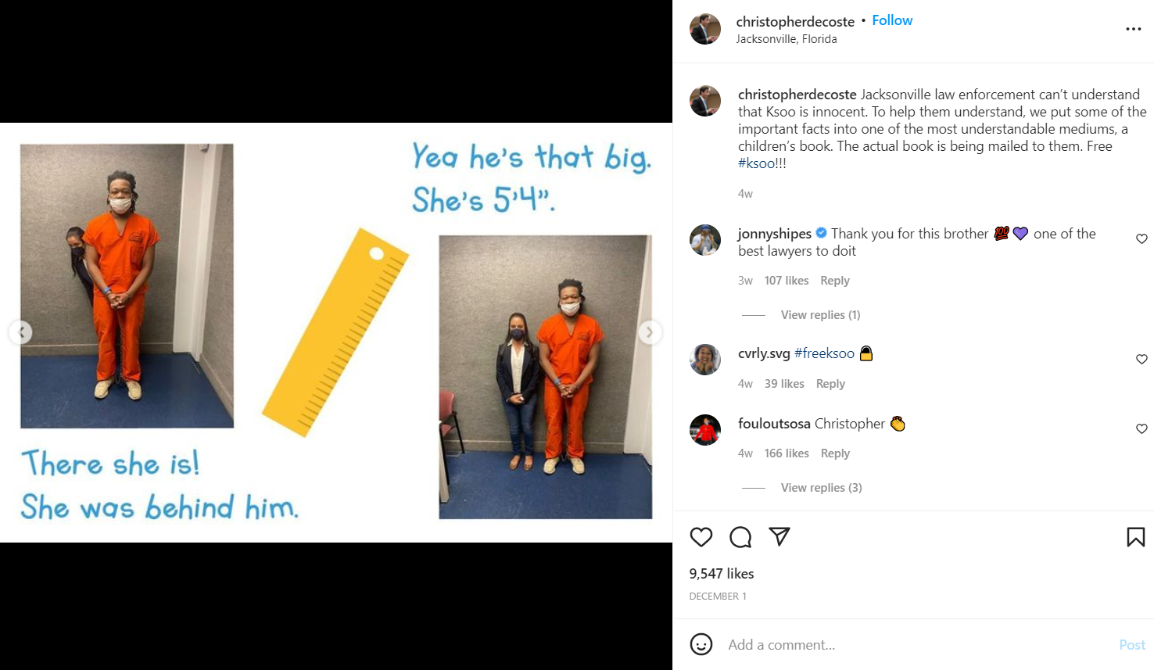Go to next carousel image
Image resolution: width=1154 pixels, height=670 pixels.
(650, 332)
